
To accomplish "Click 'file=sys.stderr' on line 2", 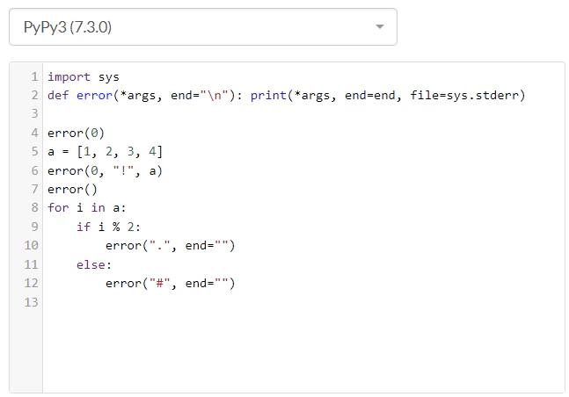I will 464,96.
